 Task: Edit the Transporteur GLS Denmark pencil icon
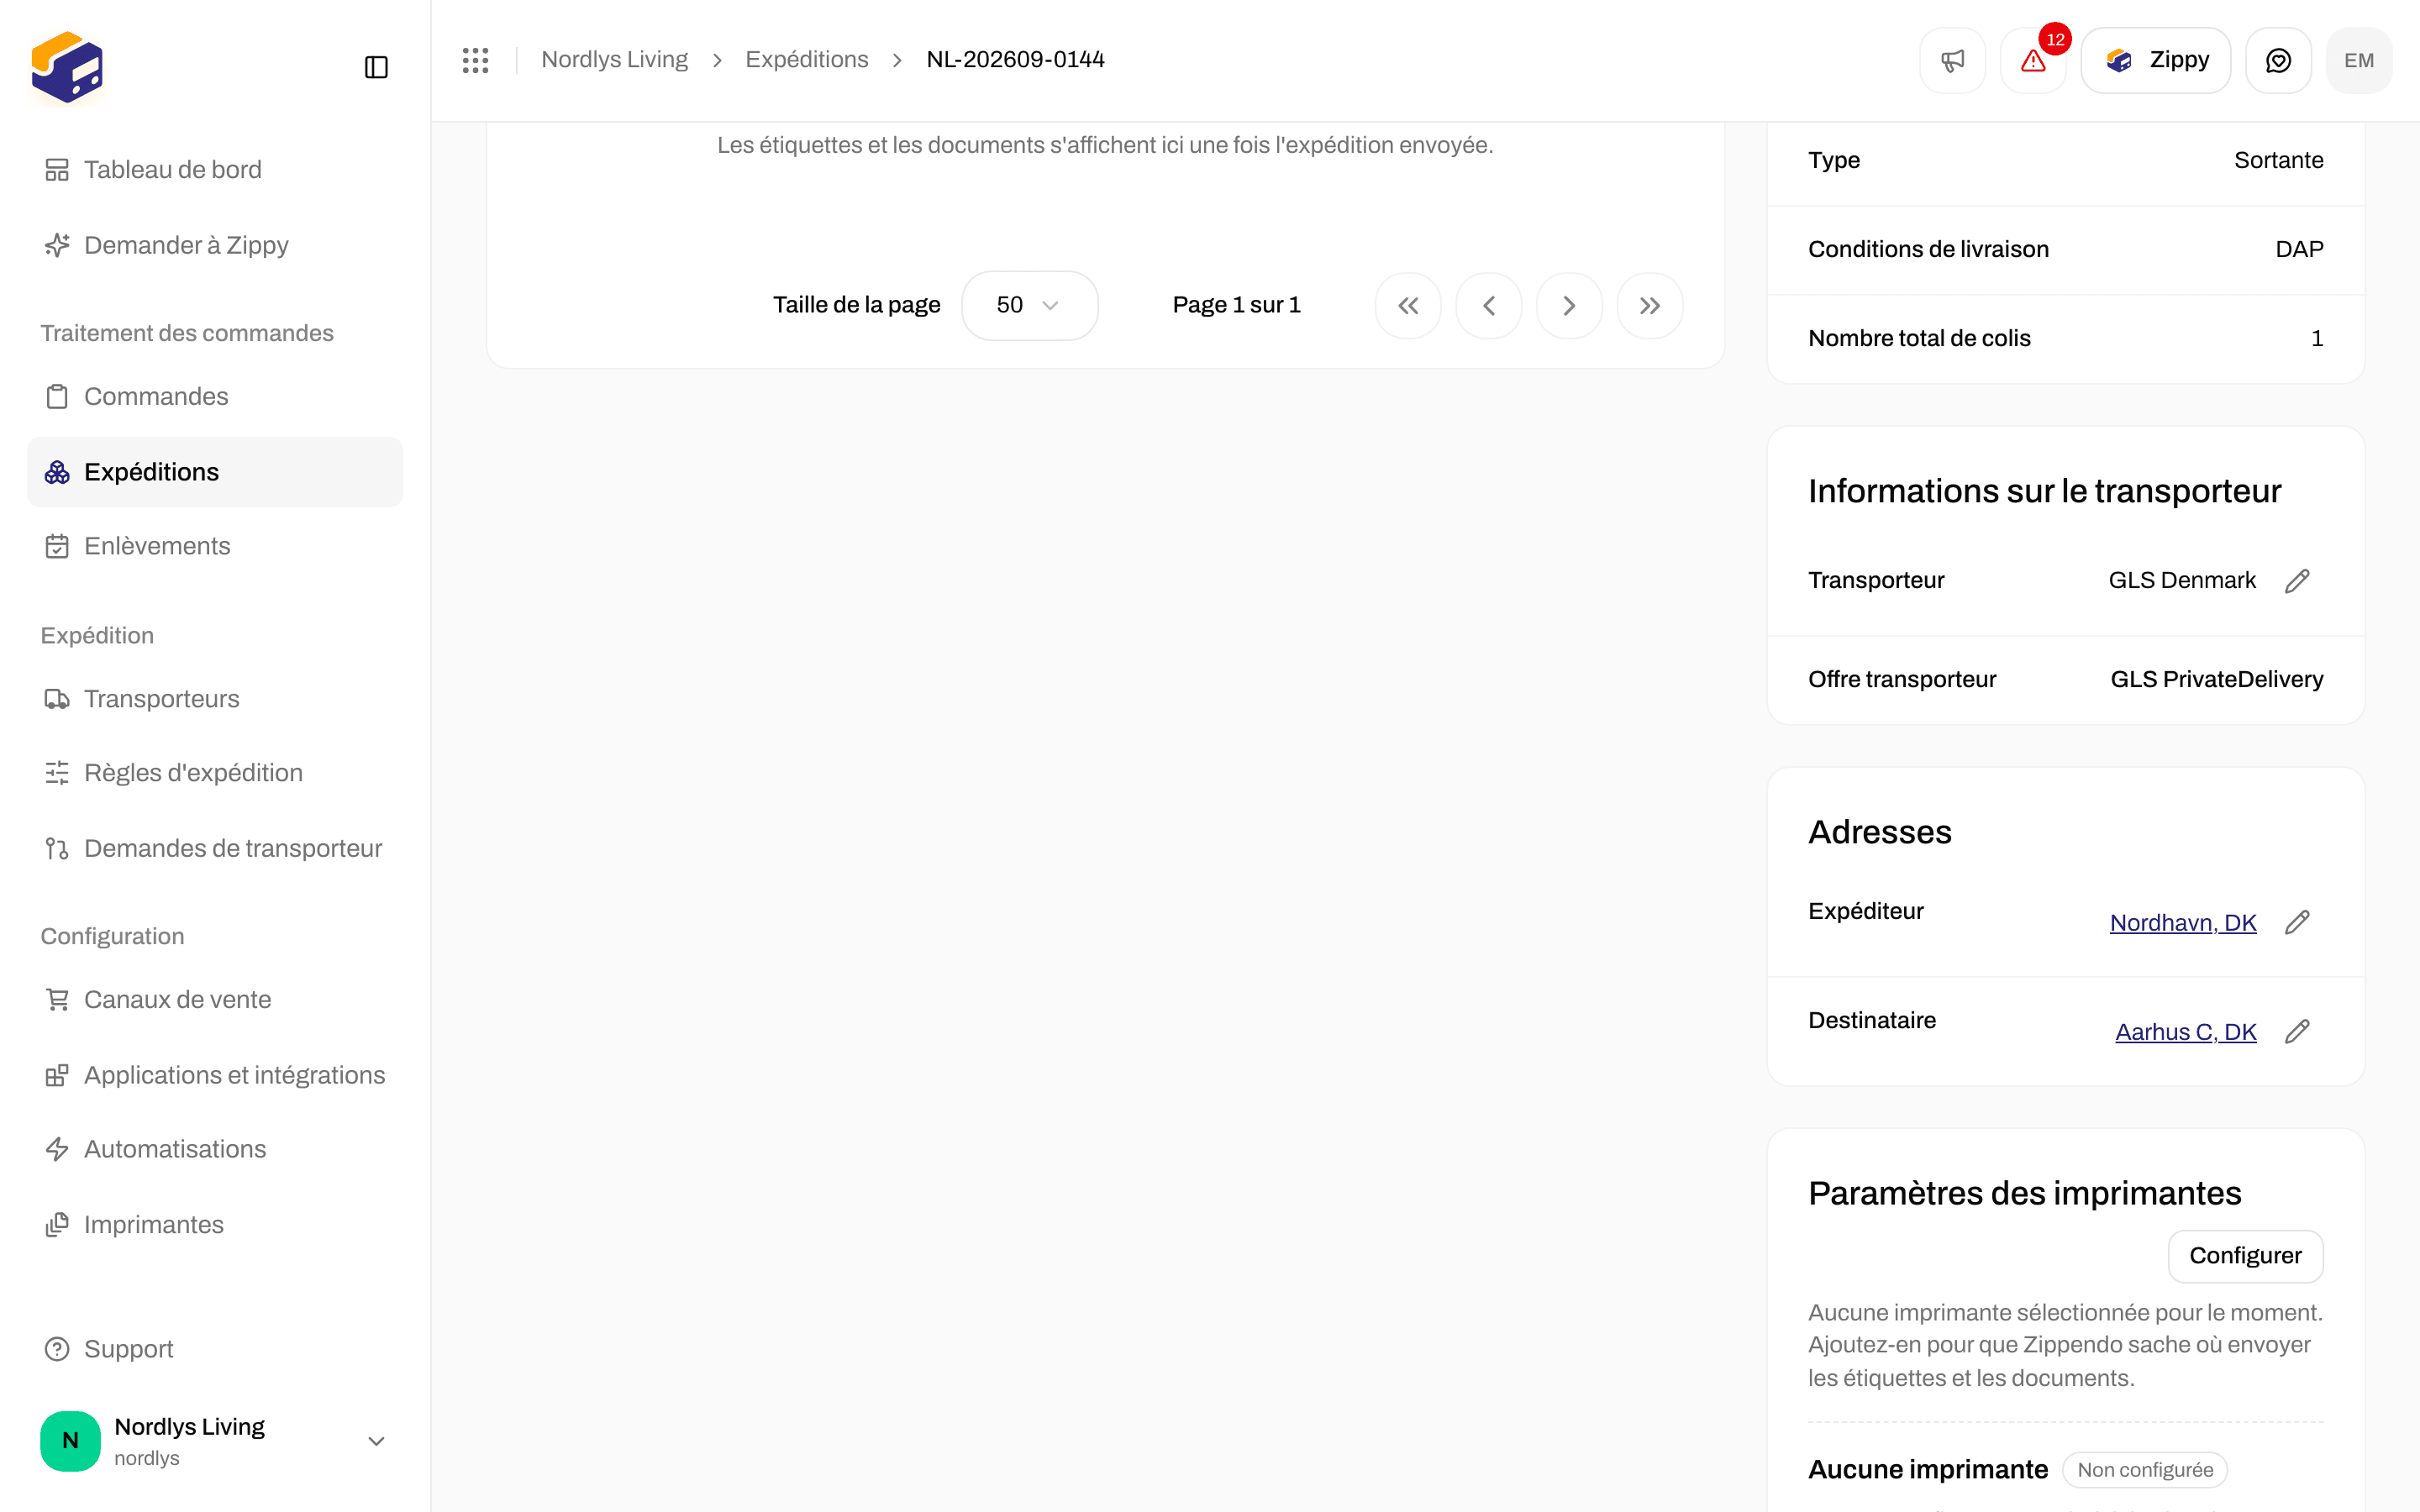pos(2297,581)
